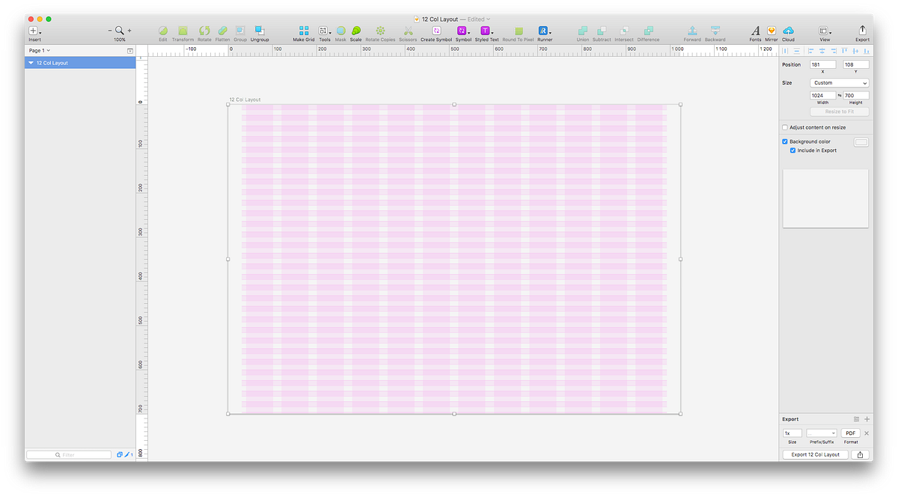This screenshot has width=898, height=497.
Task: Click the Make Grid icon
Action: [x=304, y=31]
